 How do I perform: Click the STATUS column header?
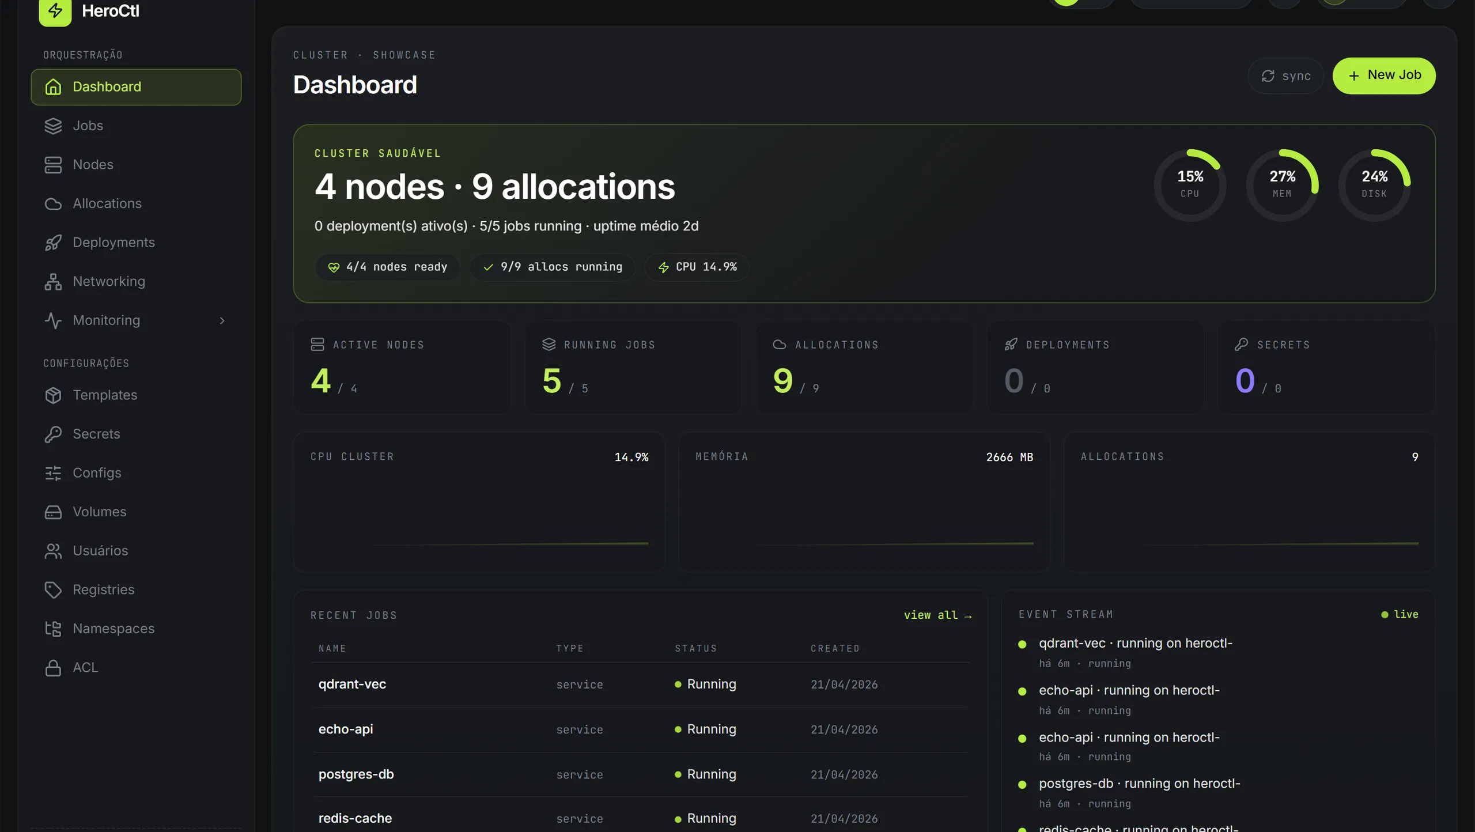coord(696,649)
